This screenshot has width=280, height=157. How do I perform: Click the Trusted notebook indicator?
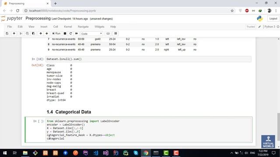point(251,27)
